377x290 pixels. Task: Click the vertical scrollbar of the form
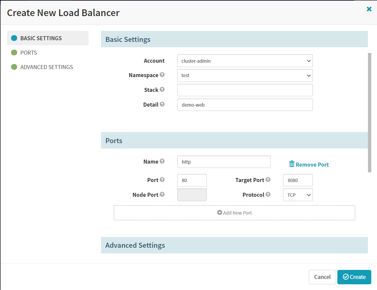point(370,112)
